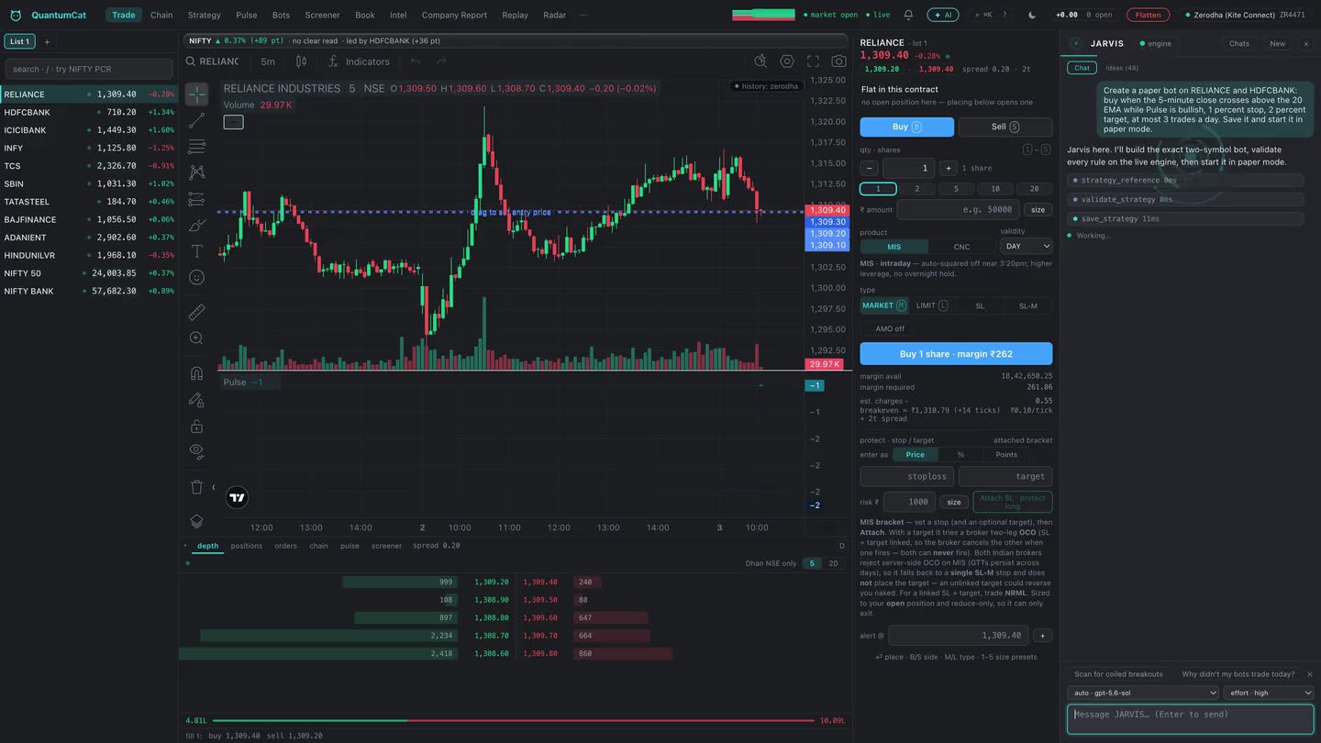This screenshot has width=1321, height=743.
Task: Open the Ideas (48) tab
Action: pos(1122,68)
